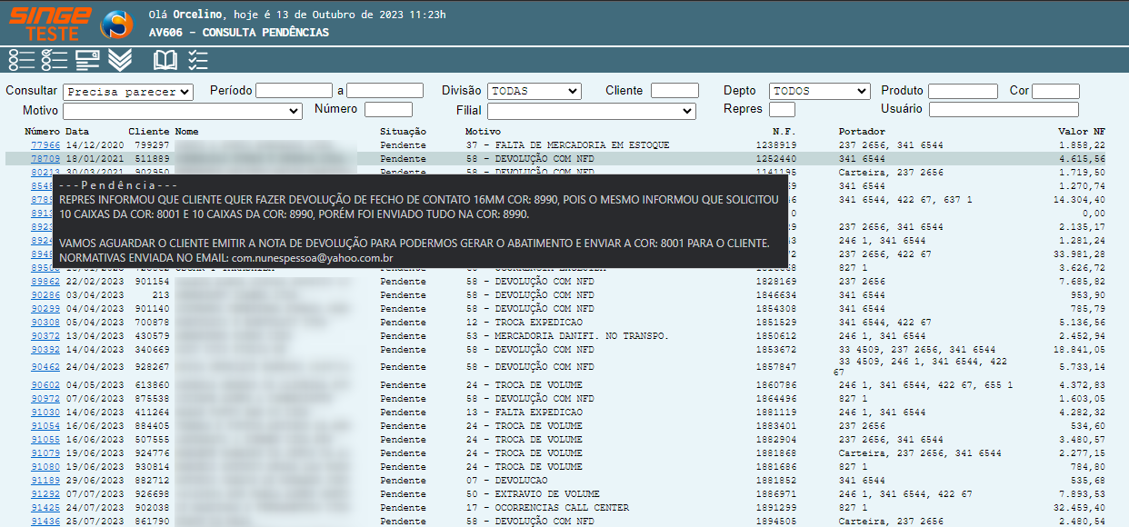
Task: Click the radio-style list icon in toolbar
Action: coord(21,60)
